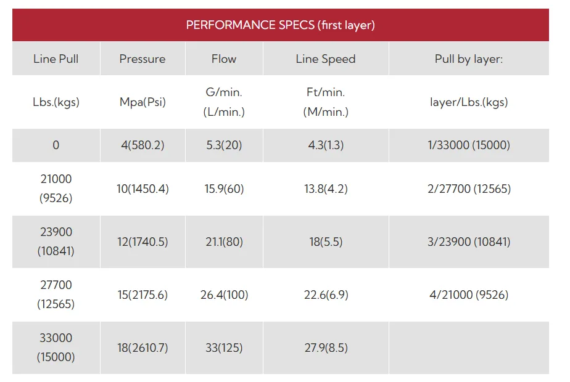Click the 4/21000 (9526) layer cell
Image resolution: width=570 pixels, height=382 pixels.
pos(469,295)
